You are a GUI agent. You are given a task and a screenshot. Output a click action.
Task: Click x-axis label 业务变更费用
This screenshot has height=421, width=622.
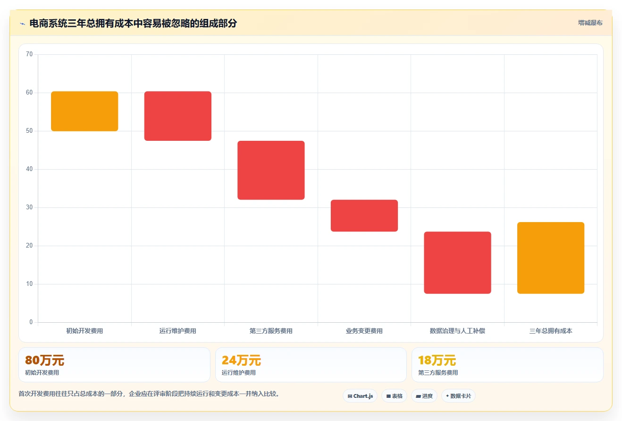[364, 331]
